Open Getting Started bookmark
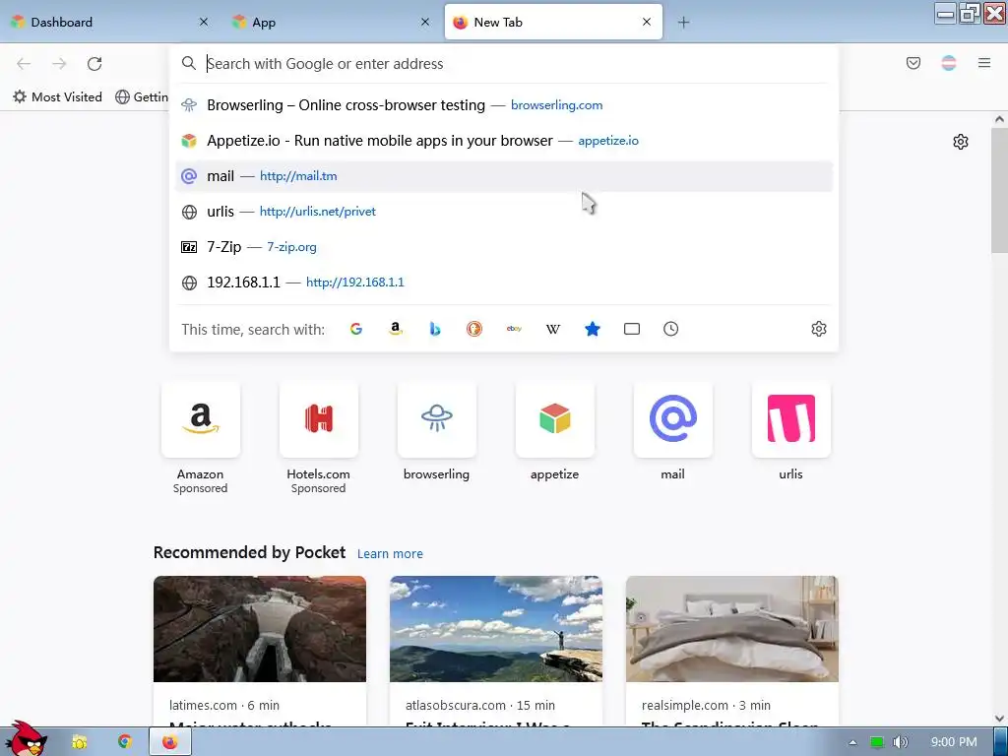 142,97
